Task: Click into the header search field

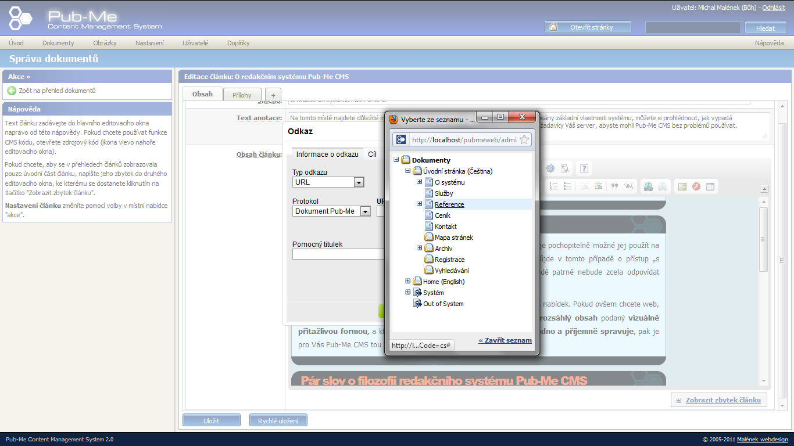Action: tap(693, 27)
